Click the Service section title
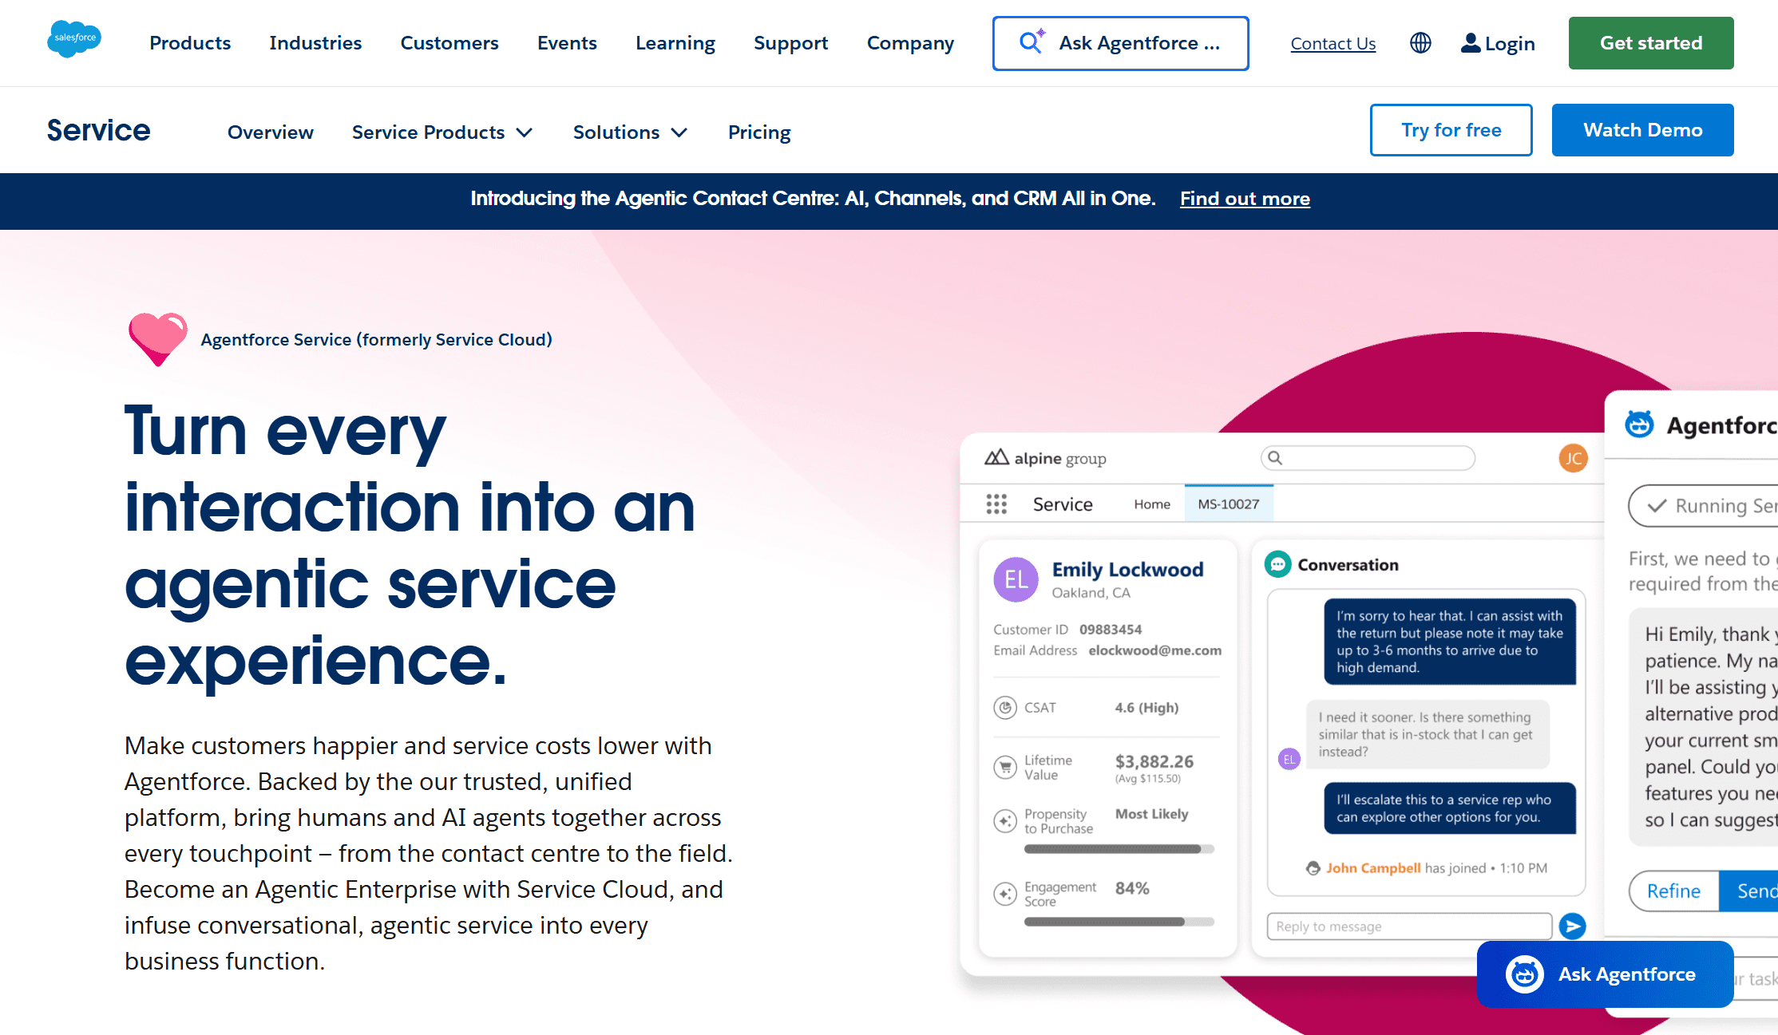1778x1035 pixels. click(x=98, y=130)
